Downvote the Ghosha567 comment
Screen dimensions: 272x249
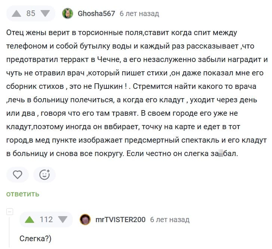45,14
